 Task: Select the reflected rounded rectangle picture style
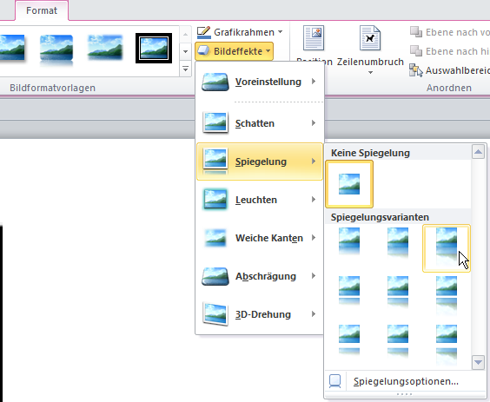point(56,49)
